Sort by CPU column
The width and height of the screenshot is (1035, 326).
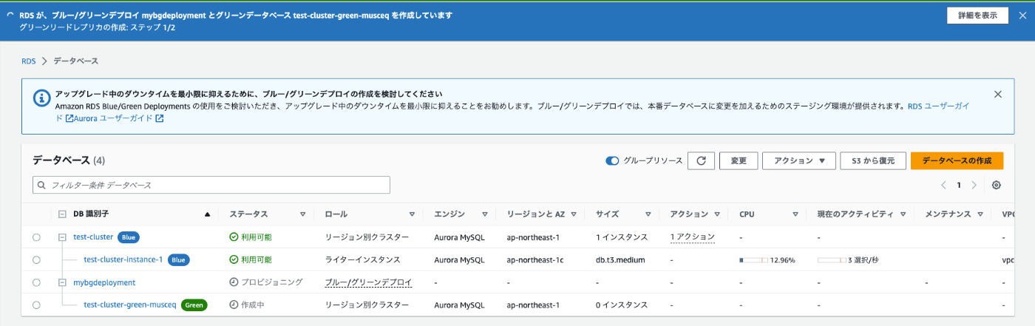pyautogui.click(x=795, y=214)
